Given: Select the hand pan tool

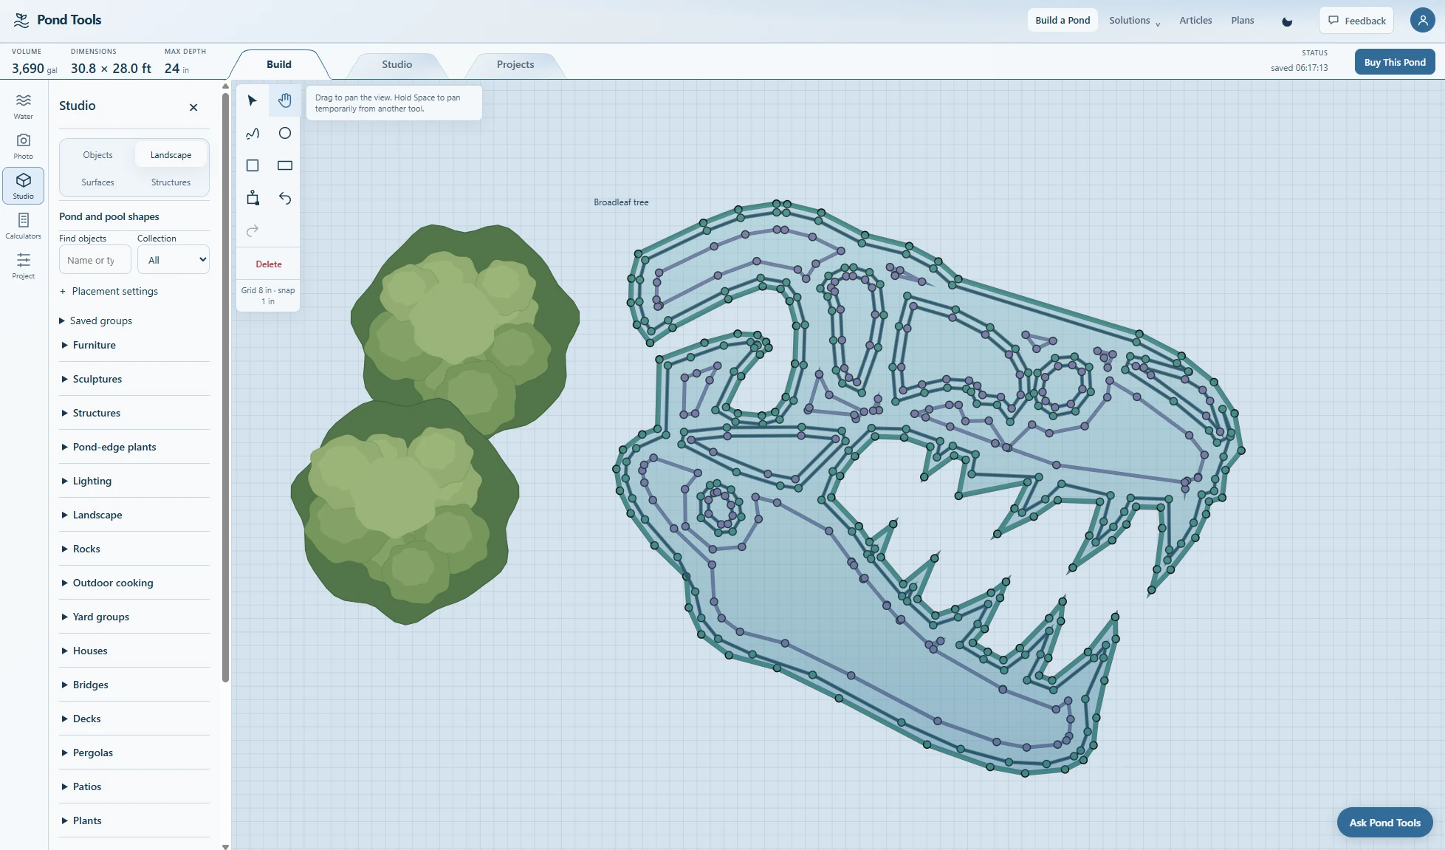Looking at the screenshot, I should (x=285, y=100).
